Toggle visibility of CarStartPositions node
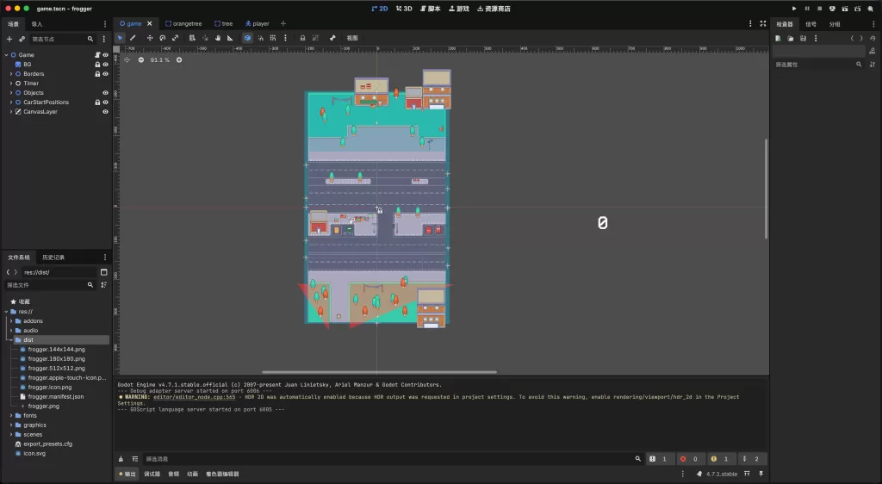This screenshot has width=882, height=484. pos(105,102)
